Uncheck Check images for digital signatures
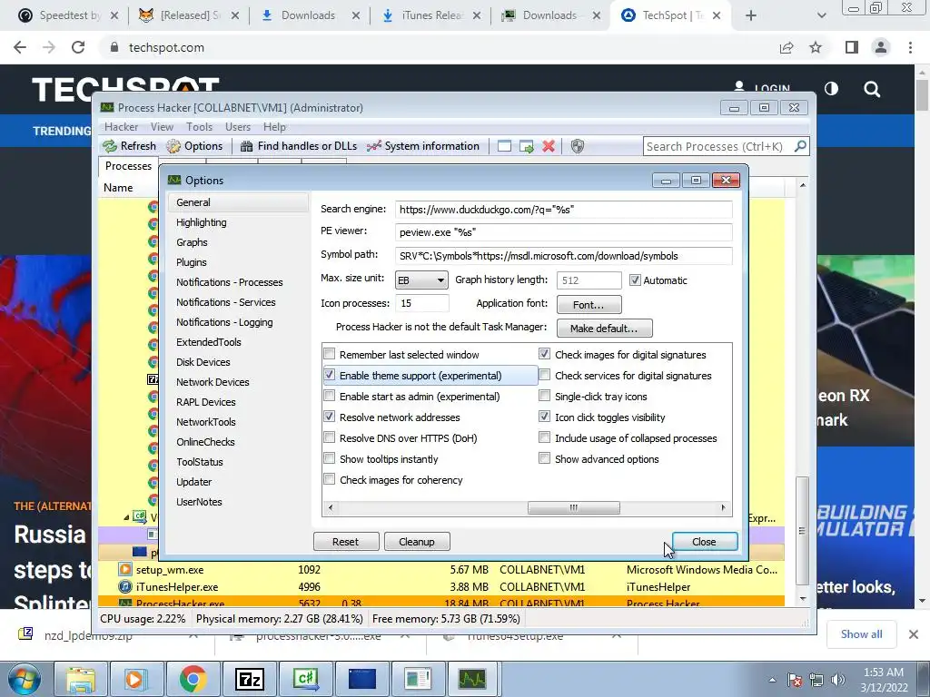 (x=544, y=354)
